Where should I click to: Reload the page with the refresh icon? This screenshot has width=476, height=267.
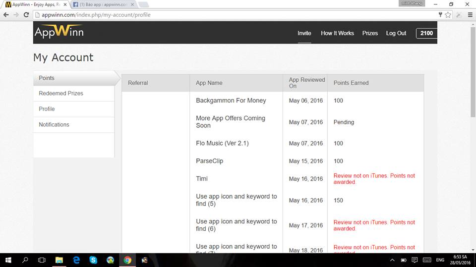[x=26, y=14]
